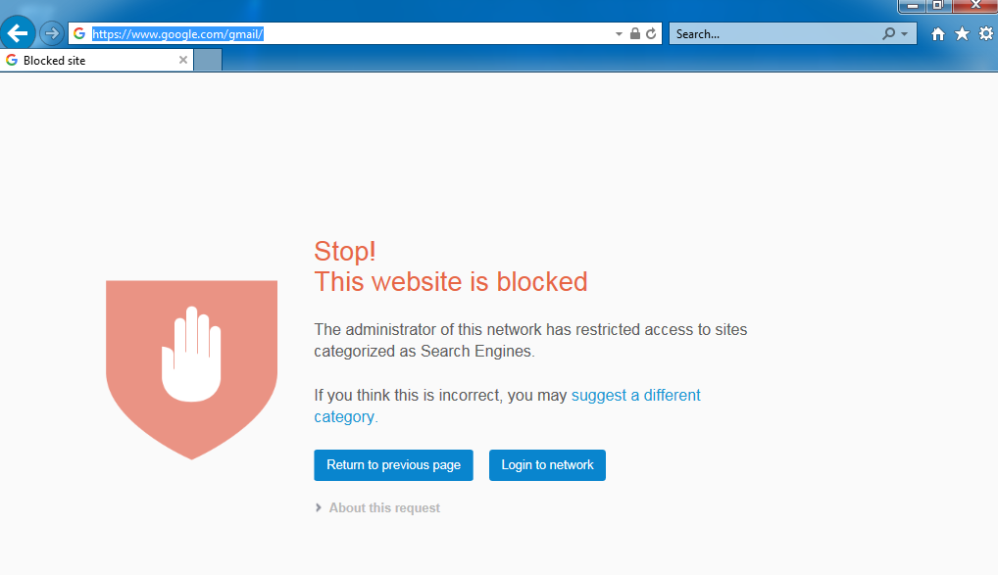Viewport: 998px width, 575px height.
Task: Minimize the browser window
Action: (x=912, y=6)
